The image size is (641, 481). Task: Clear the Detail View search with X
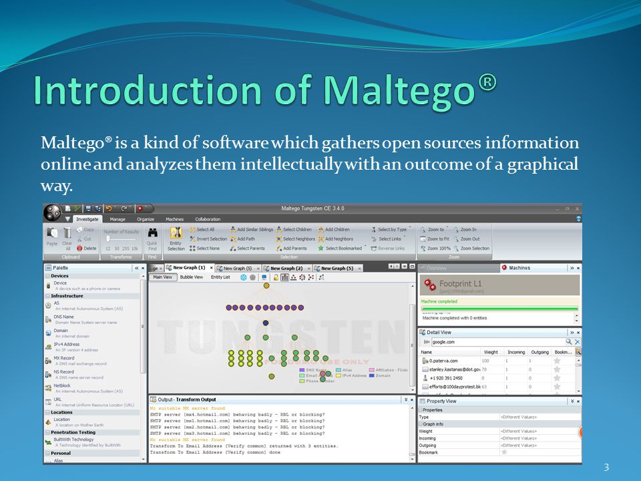[577, 342]
